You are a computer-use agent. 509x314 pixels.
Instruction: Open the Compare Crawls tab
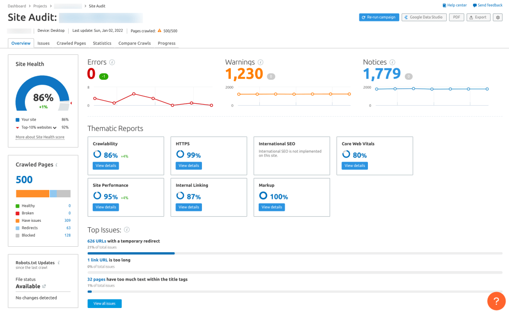[134, 43]
